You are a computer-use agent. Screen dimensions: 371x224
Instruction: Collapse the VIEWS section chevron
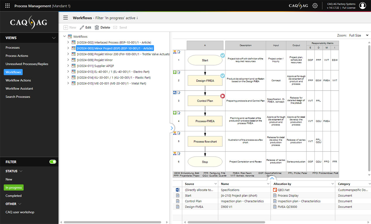pos(54,38)
